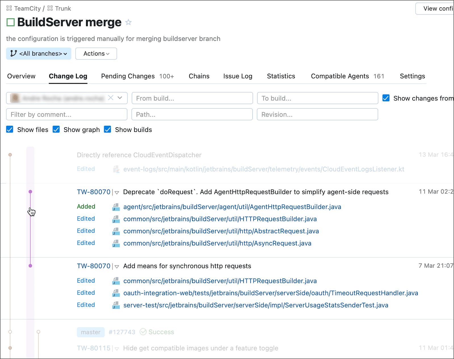Click the Trunk breadcrumb grid icon
The image size is (454, 359).
coord(50,8)
